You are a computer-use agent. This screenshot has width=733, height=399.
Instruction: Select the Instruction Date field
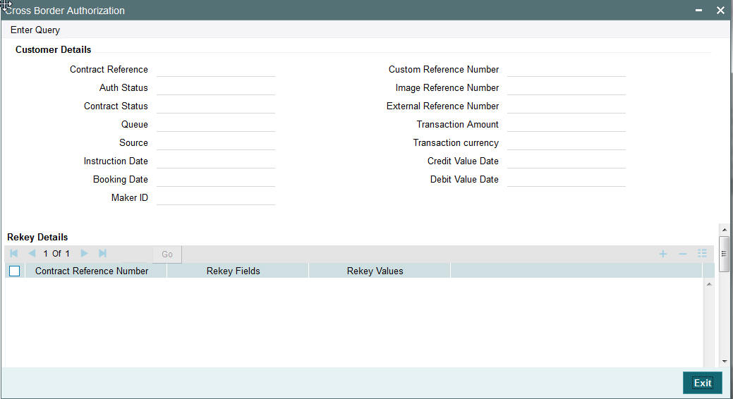[216, 161]
